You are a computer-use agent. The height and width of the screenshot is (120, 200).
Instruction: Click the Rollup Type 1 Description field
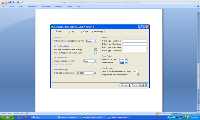[x=134, y=41]
